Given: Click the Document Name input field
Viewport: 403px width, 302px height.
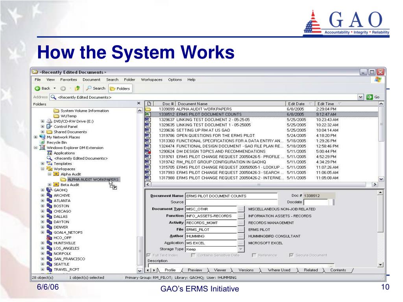Looking at the screenshot, I should click(x=231, y=196).
